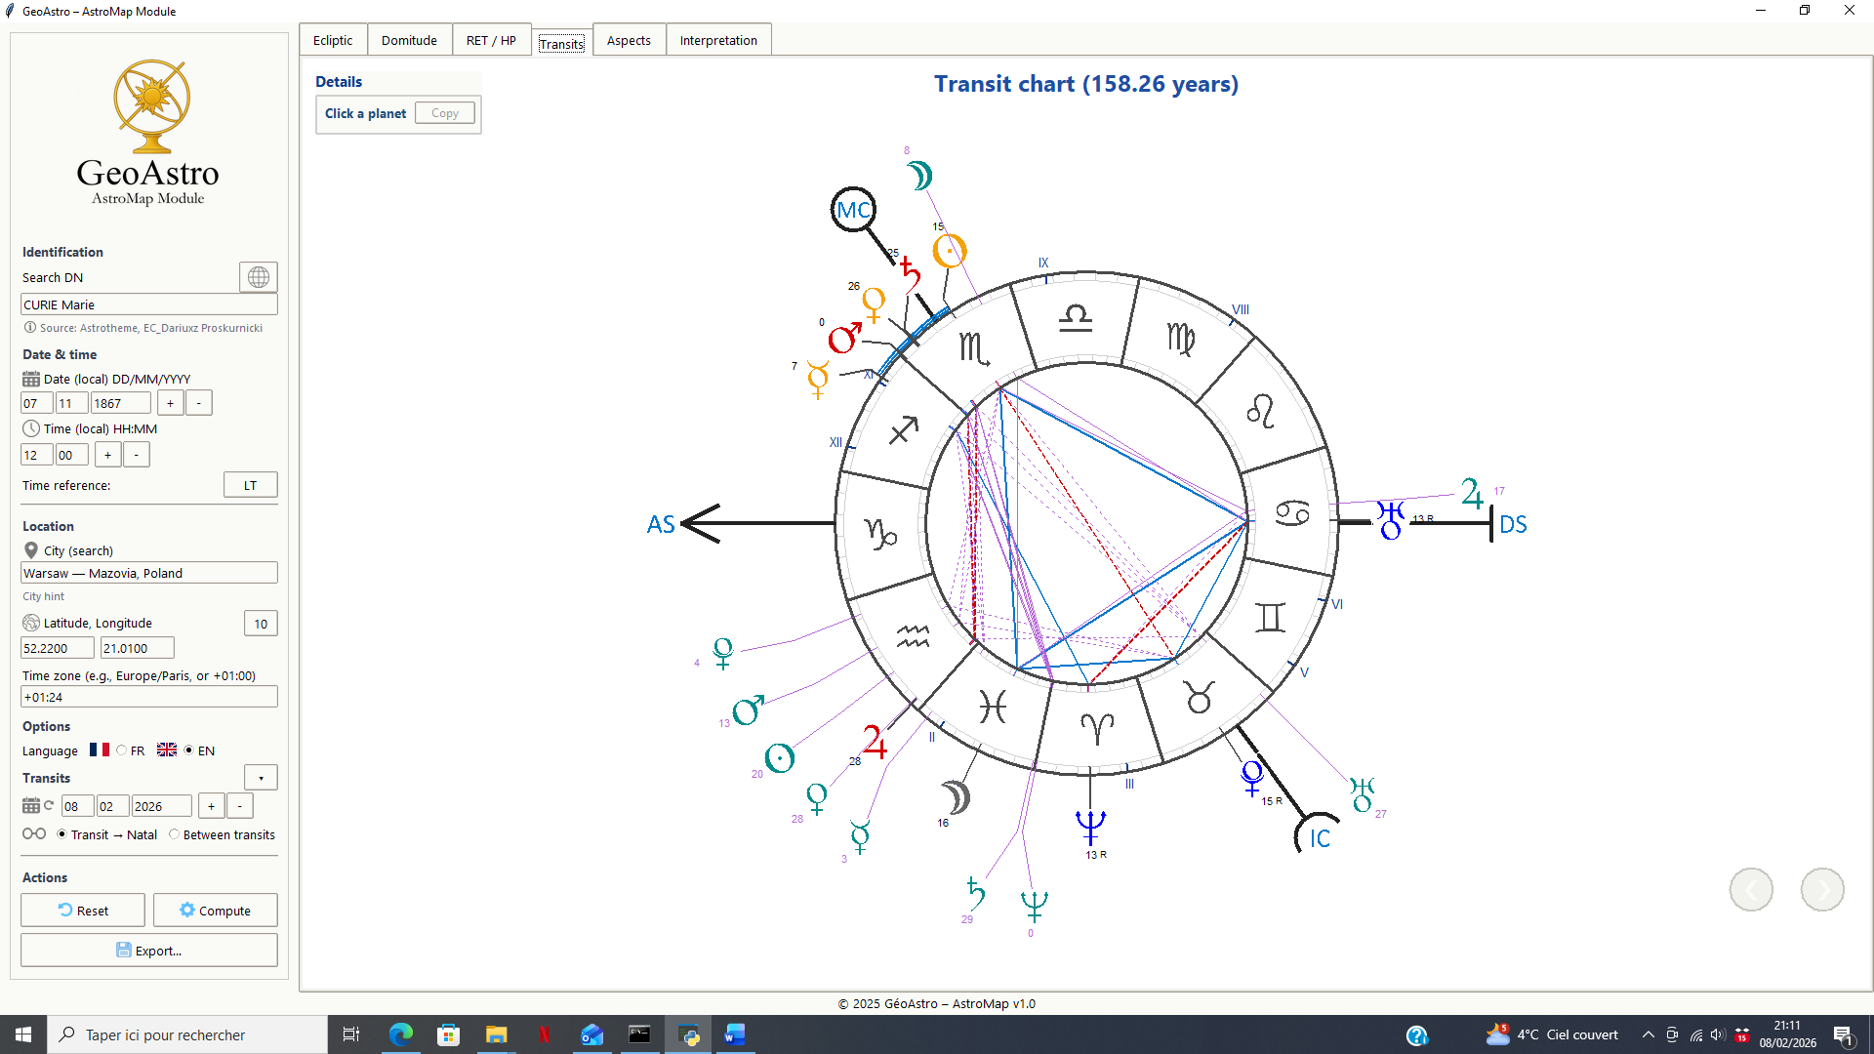Select the red Mars glyph near Scorpio
This screenshot has height=1054, width=1874.
[x=844, y=338]
